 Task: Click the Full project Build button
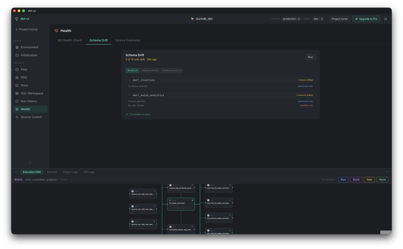[356, 180]
